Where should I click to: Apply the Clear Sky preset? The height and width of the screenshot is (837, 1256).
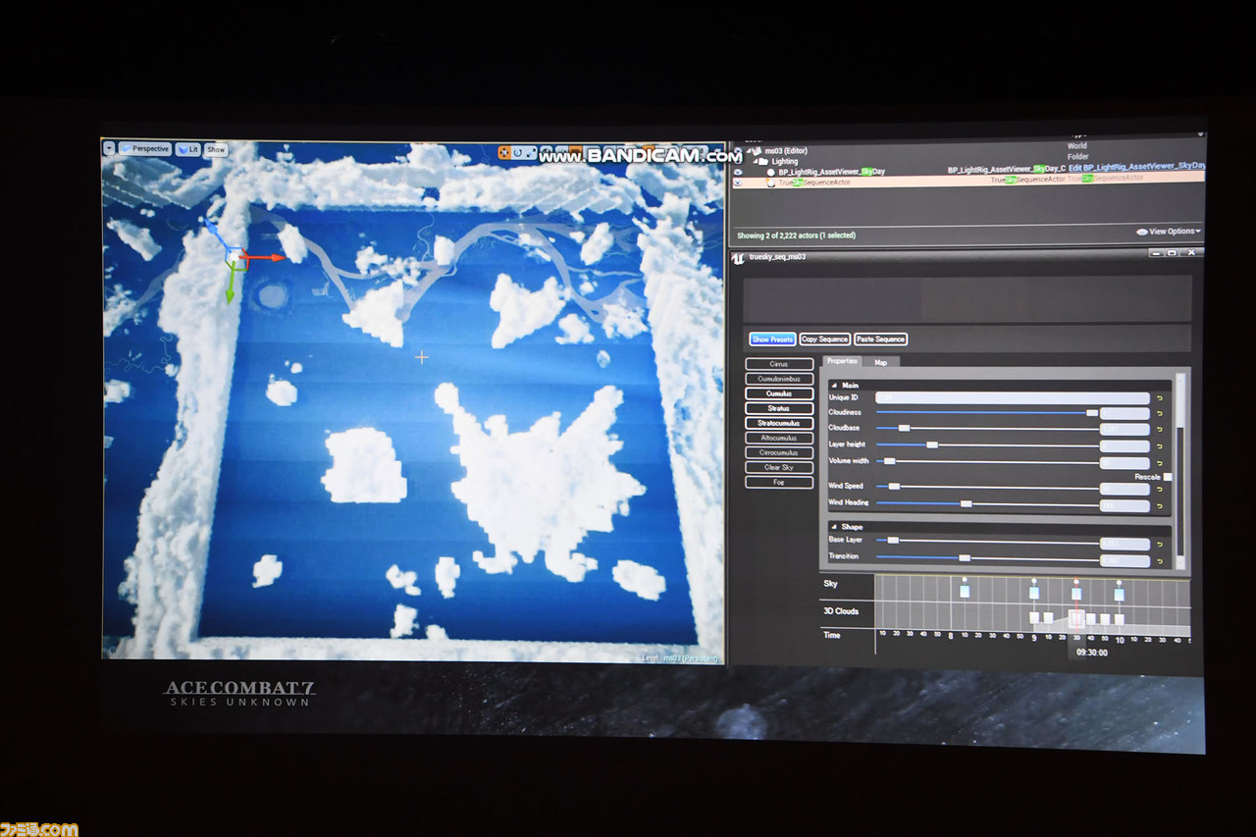tap(779, 467)
